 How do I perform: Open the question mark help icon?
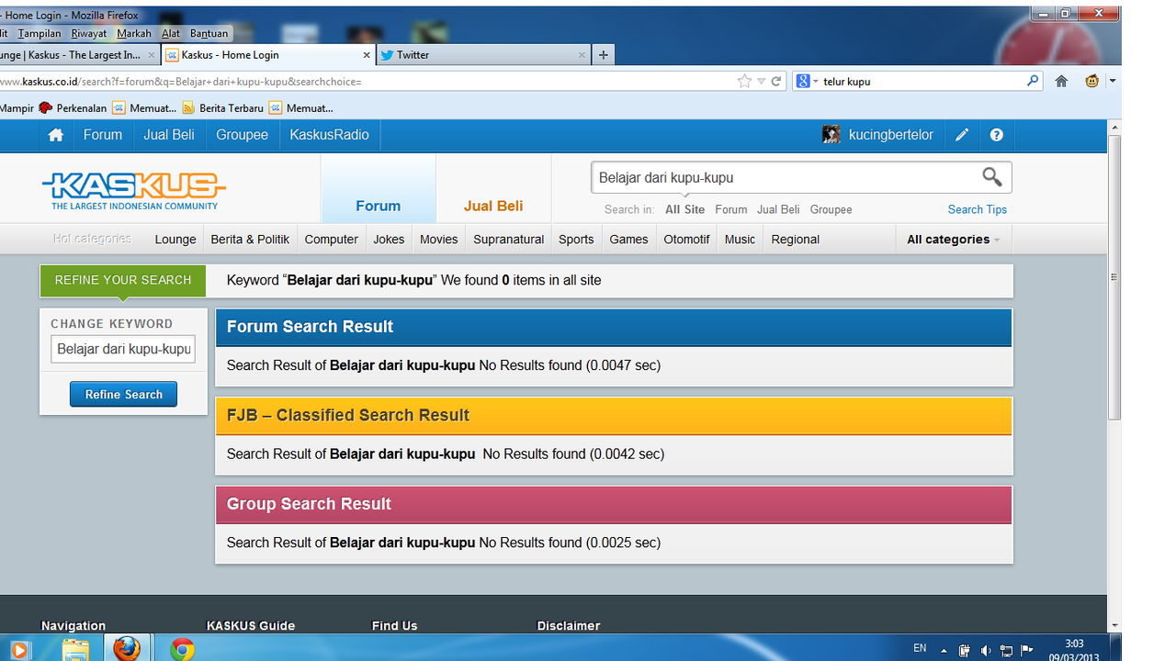pyautogui.click(x=997, y=135)
